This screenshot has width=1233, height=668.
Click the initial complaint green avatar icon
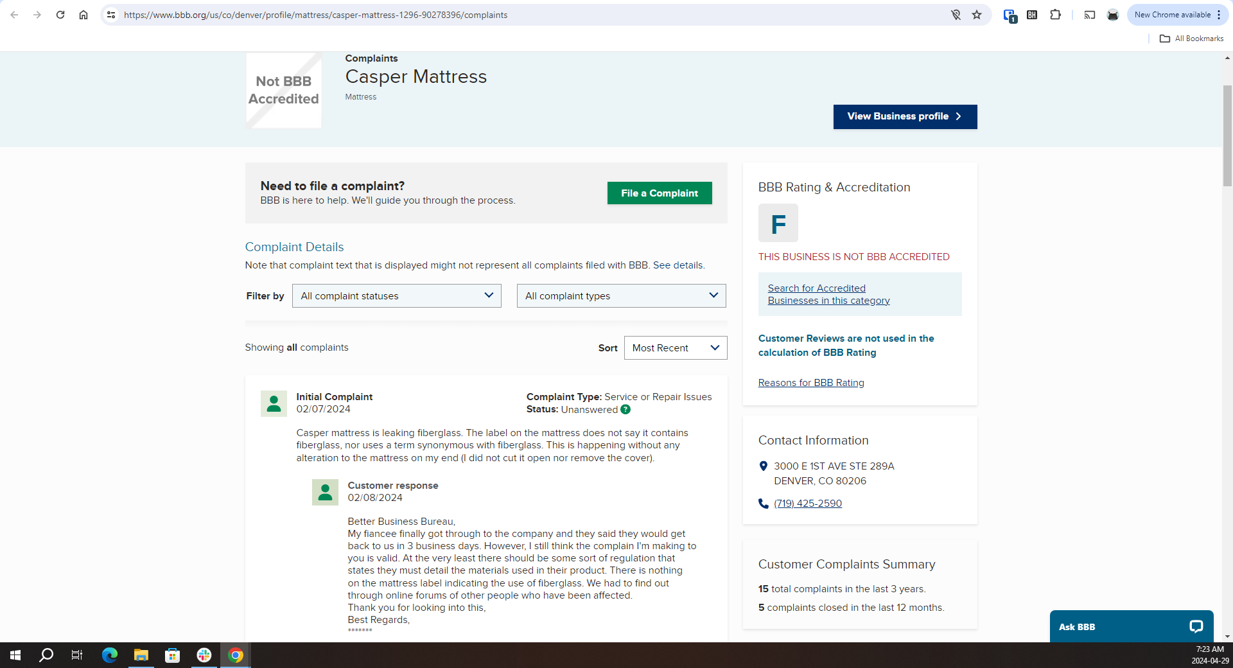click(274, 403)
